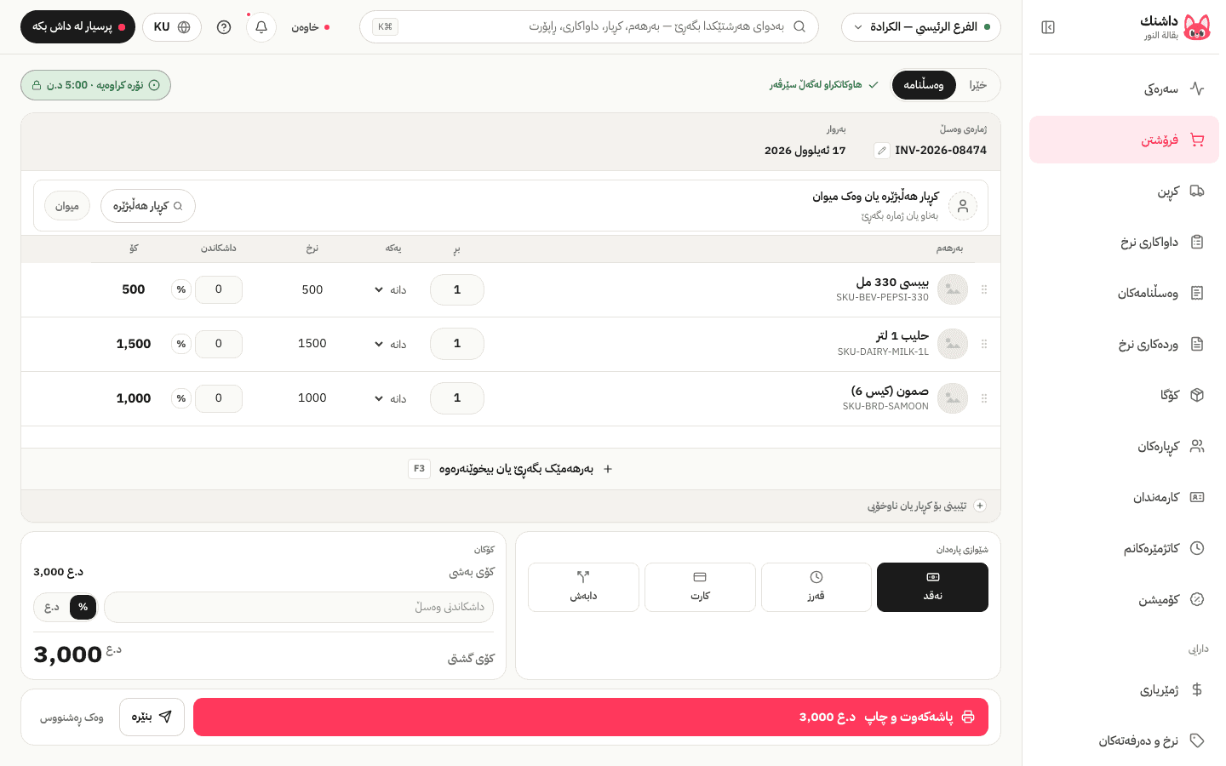The width and height of the screenshot is (1226, 766).
Task: Open فرۆشتن in the sidebar
Action: point(1124,140)
